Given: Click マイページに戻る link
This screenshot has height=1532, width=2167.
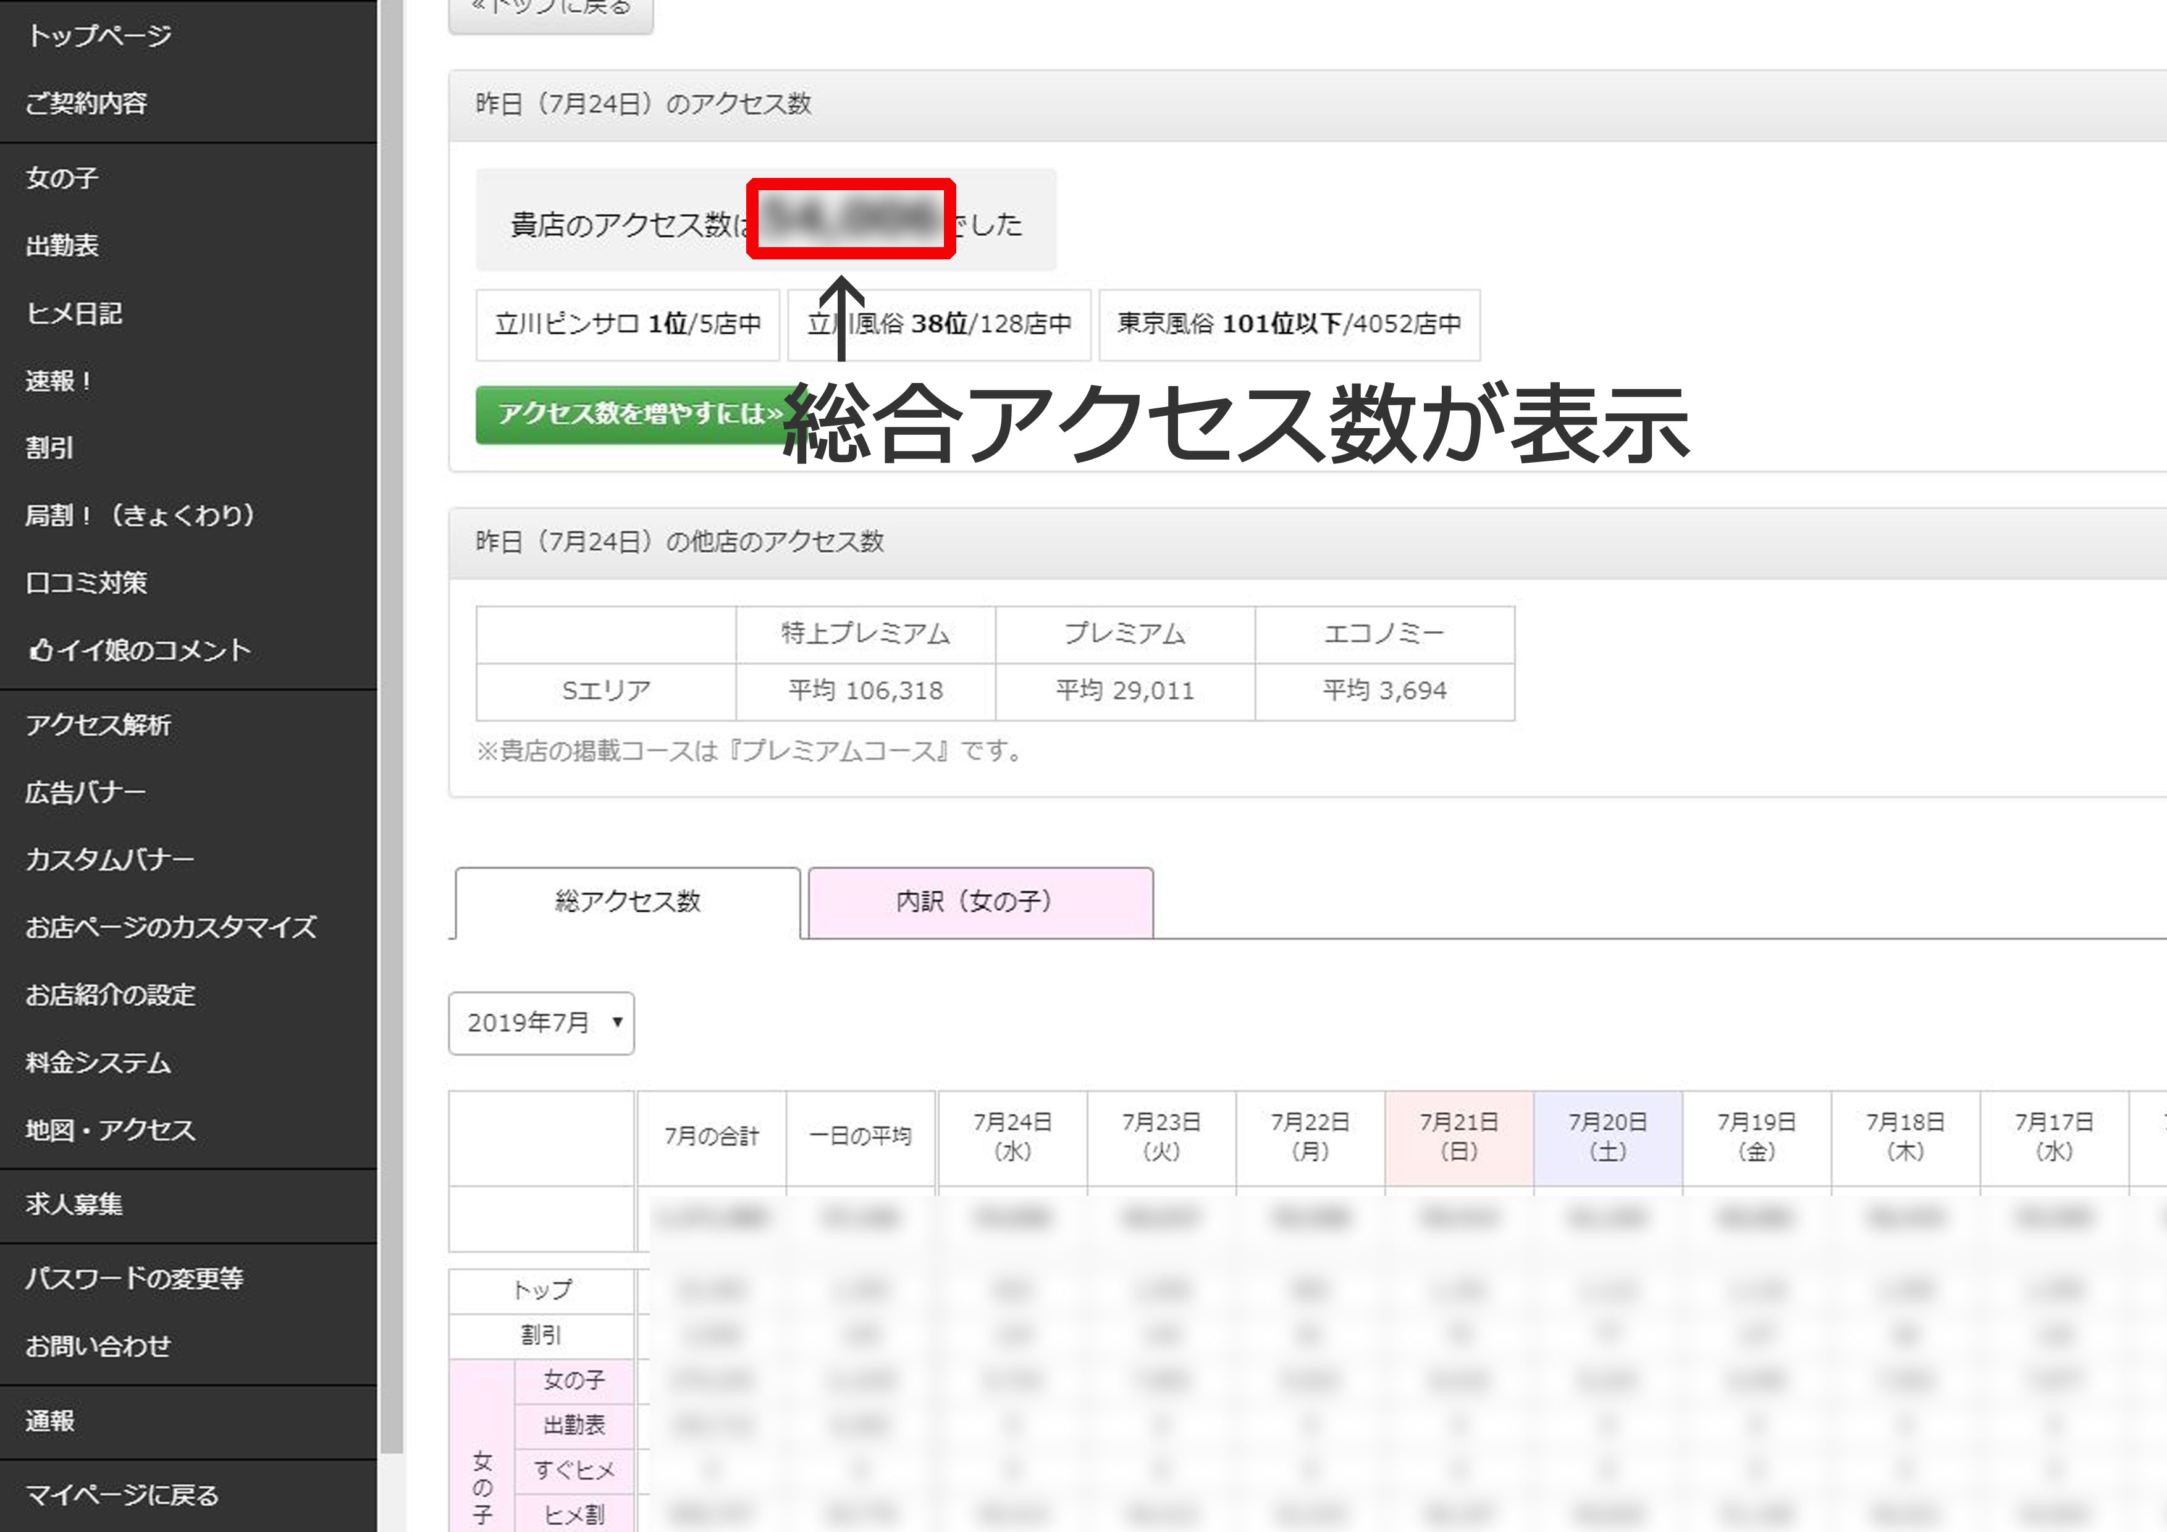Looking at the screenshot, I should pyautogui.click(x=122, y=1494).
